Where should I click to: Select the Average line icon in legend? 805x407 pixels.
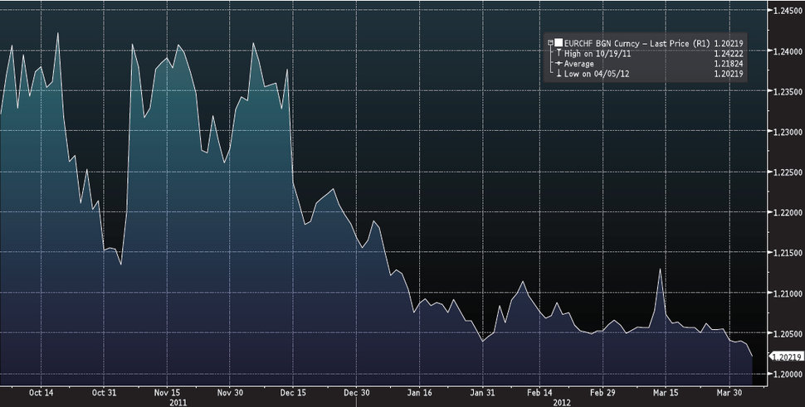pyautogui.click(x=559, y=64)
